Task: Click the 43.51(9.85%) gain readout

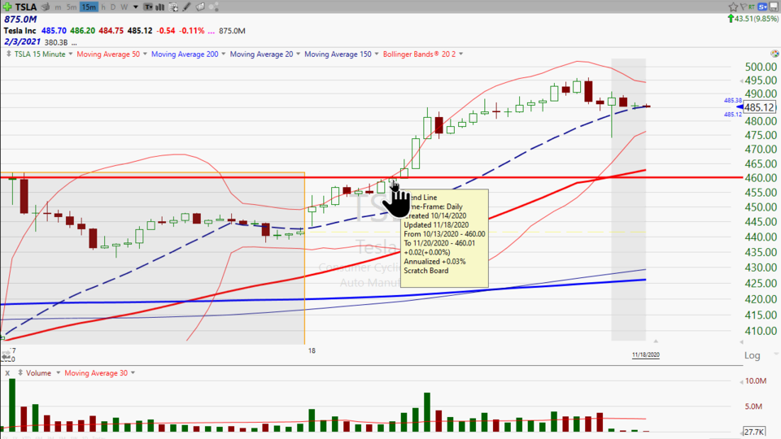Action: (x=756, y=19)
